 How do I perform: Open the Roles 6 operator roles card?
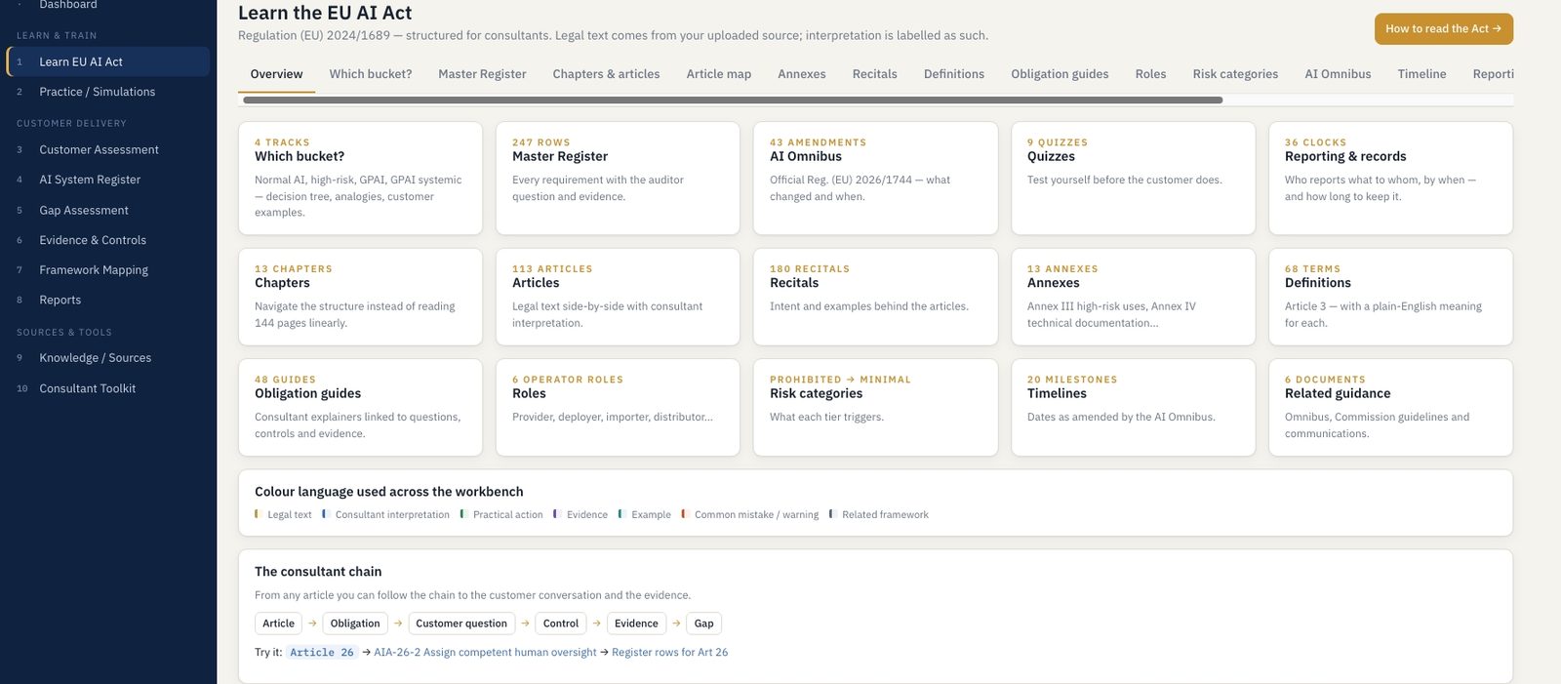(618, 407)
